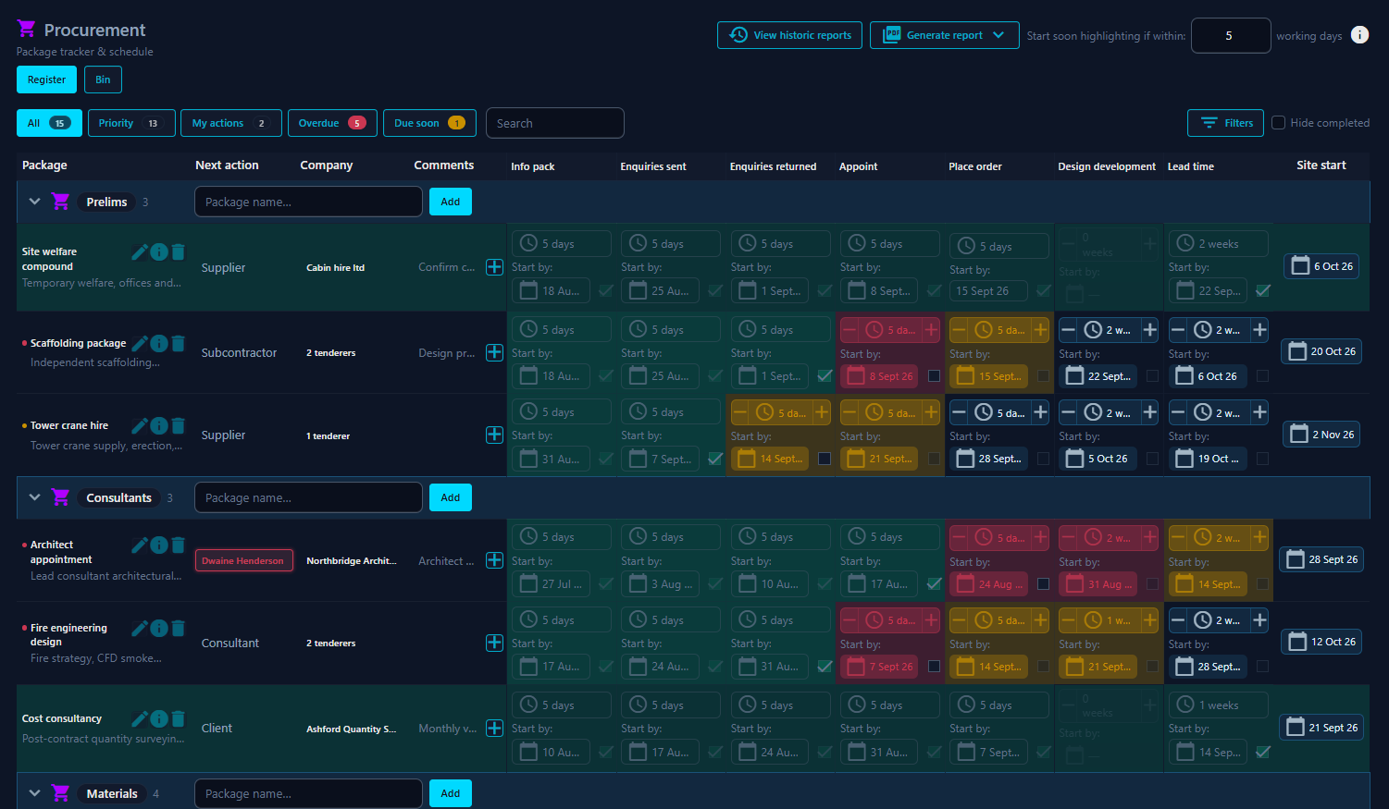Edit the Scaffolding package with the pencil icon
The image size is (1389, 809).
click(x=140, y=343)
